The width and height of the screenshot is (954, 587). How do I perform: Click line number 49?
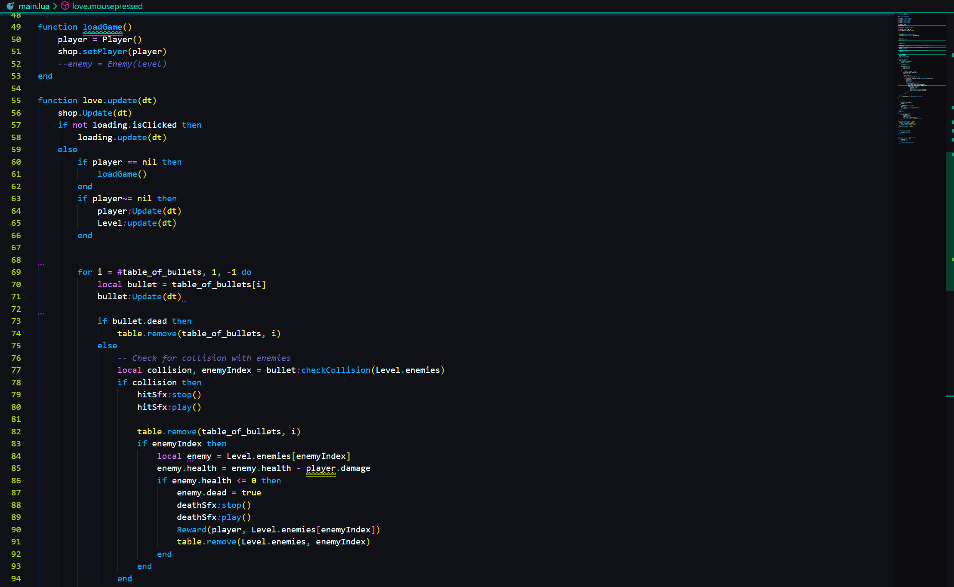pos(16,27)
